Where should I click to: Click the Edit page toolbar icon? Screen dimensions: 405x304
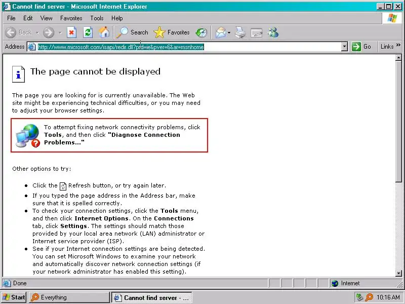(x=257, y=33)
